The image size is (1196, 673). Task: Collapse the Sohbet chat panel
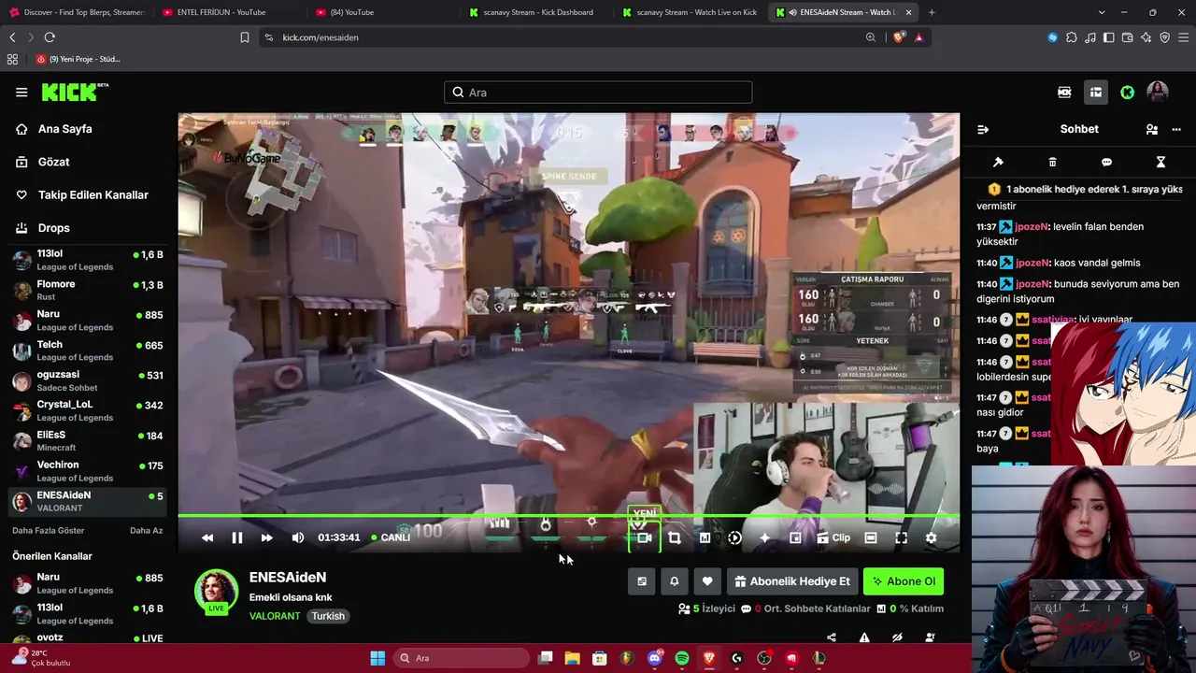coord(983,129)
